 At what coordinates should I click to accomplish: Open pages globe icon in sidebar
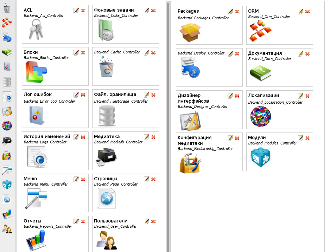[7, 200]
